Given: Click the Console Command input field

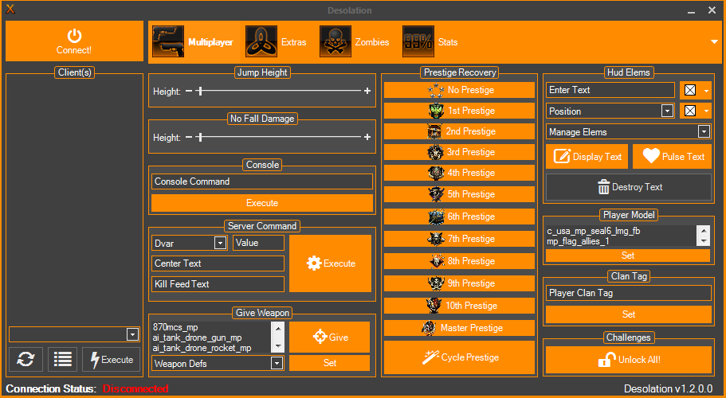Looking at the screenshot, I should (261, 181).
